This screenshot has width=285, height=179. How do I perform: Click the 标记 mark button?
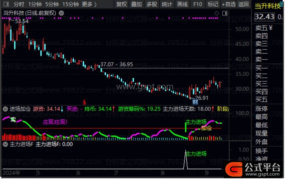pos(213,4)
